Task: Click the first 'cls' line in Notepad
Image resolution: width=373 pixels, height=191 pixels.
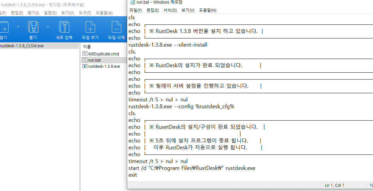Action: (x=131, y=17)
